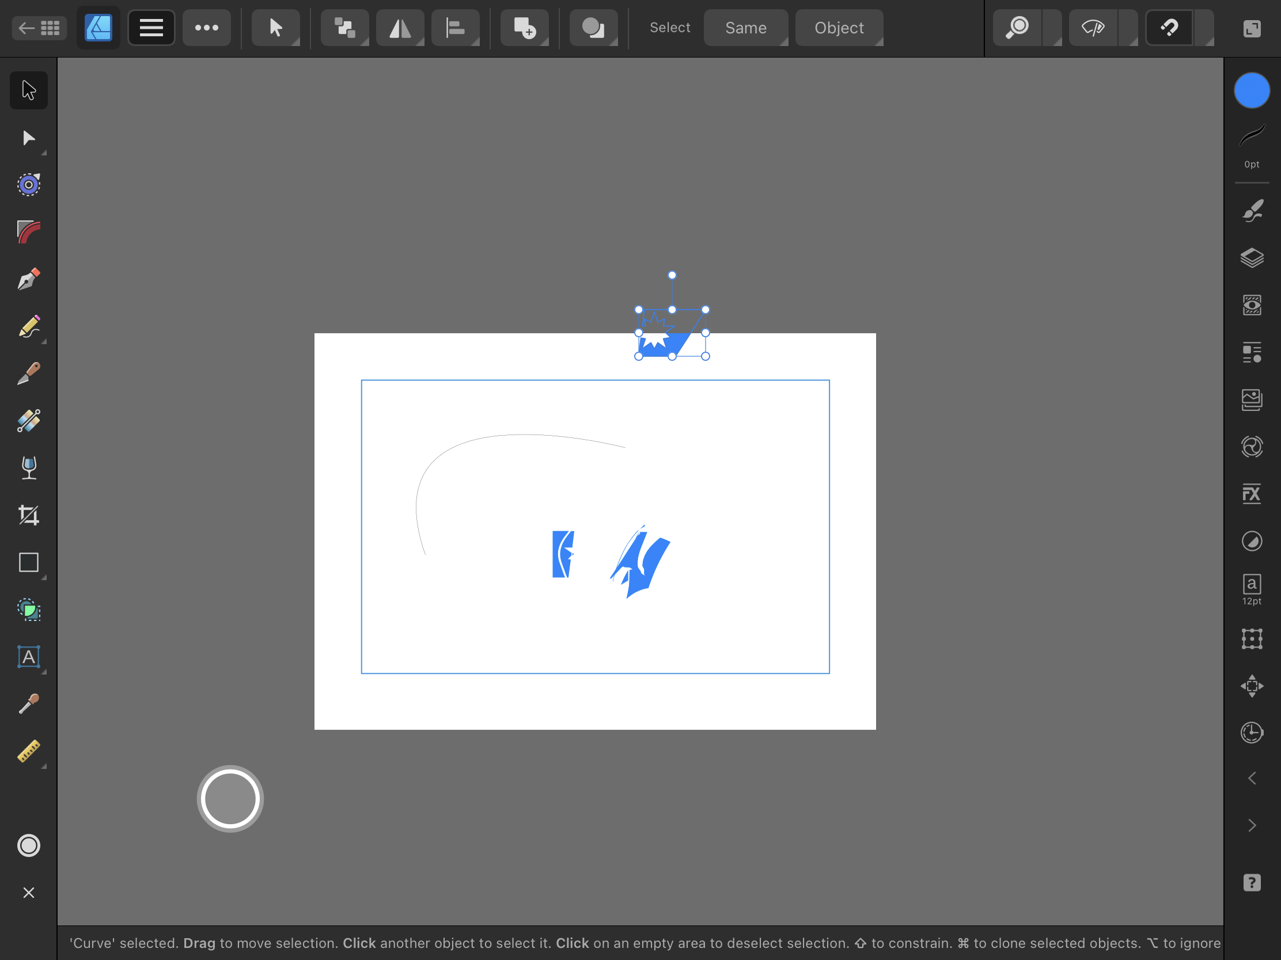Open the zoom magnifier options
This screenshot has width=1281, height=960.
[x=1018, y=28]
